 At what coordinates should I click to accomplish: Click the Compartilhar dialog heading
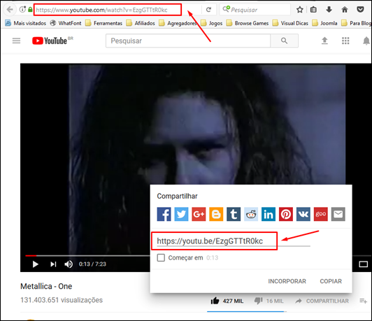click(177, 196)
